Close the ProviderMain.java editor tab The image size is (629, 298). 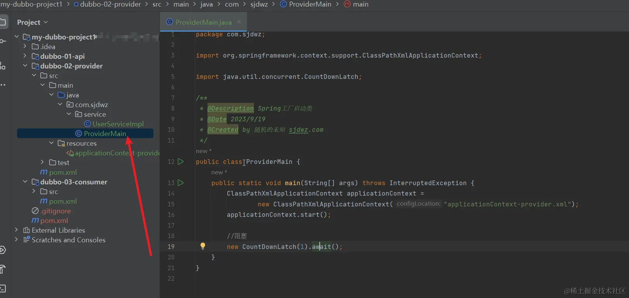click(x=239, y=22)
